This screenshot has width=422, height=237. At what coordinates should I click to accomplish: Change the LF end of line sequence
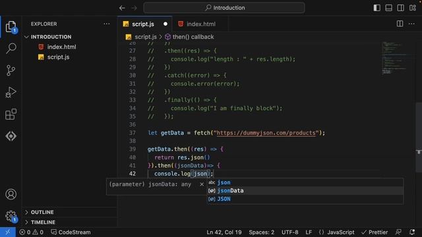[x=309, y=232]
